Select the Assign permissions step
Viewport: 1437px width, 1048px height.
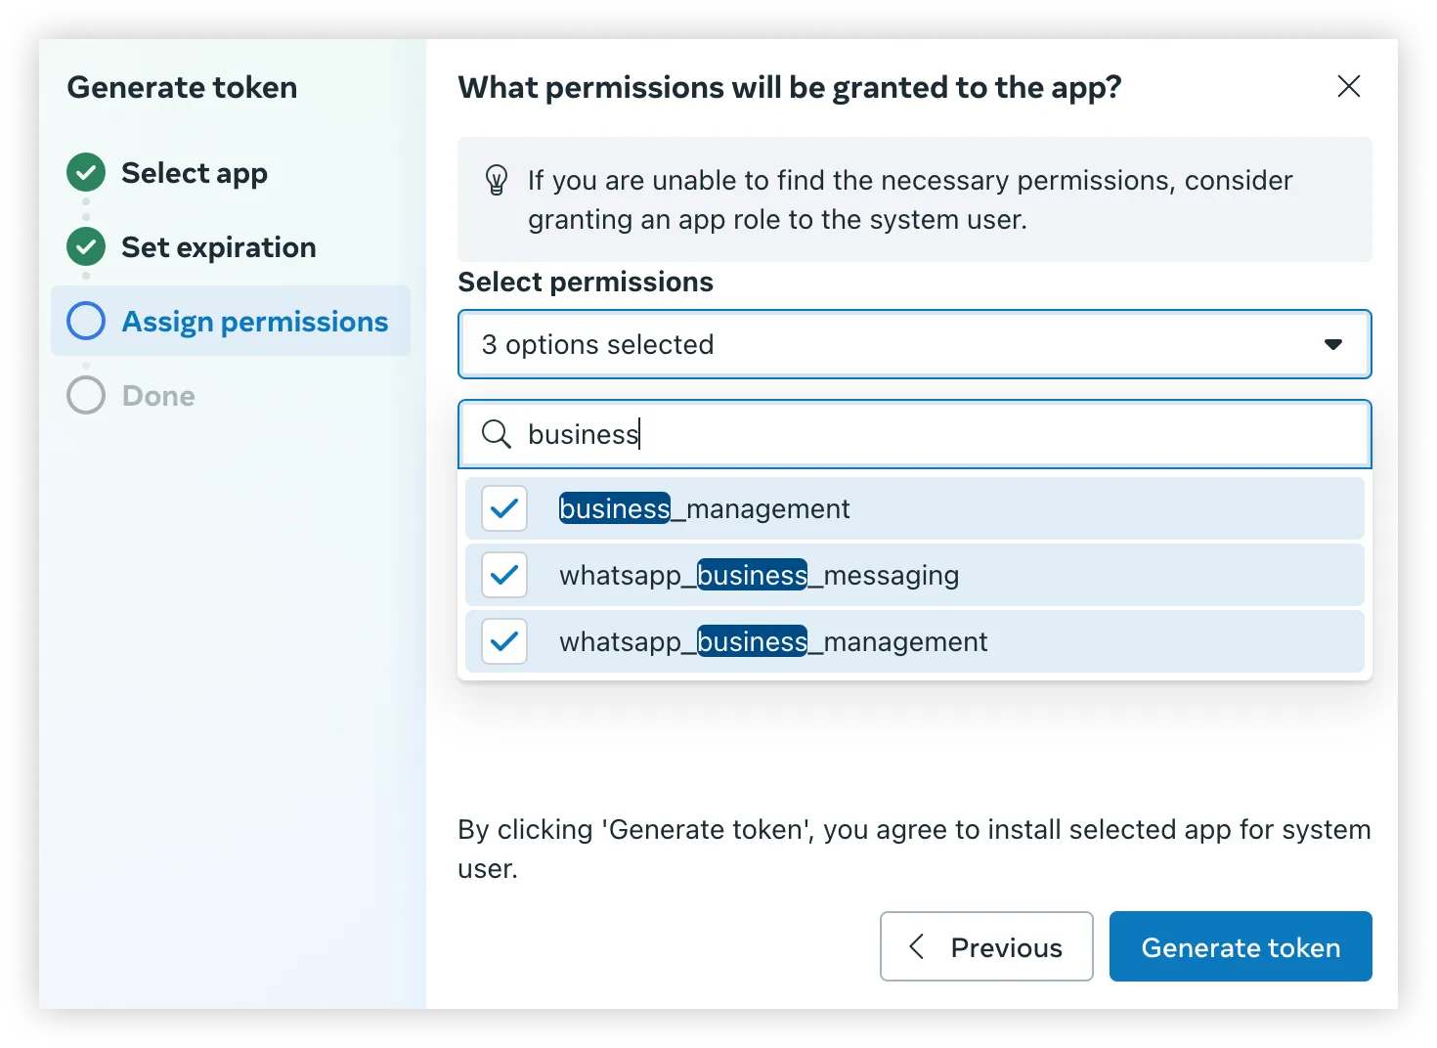(254, 321)
